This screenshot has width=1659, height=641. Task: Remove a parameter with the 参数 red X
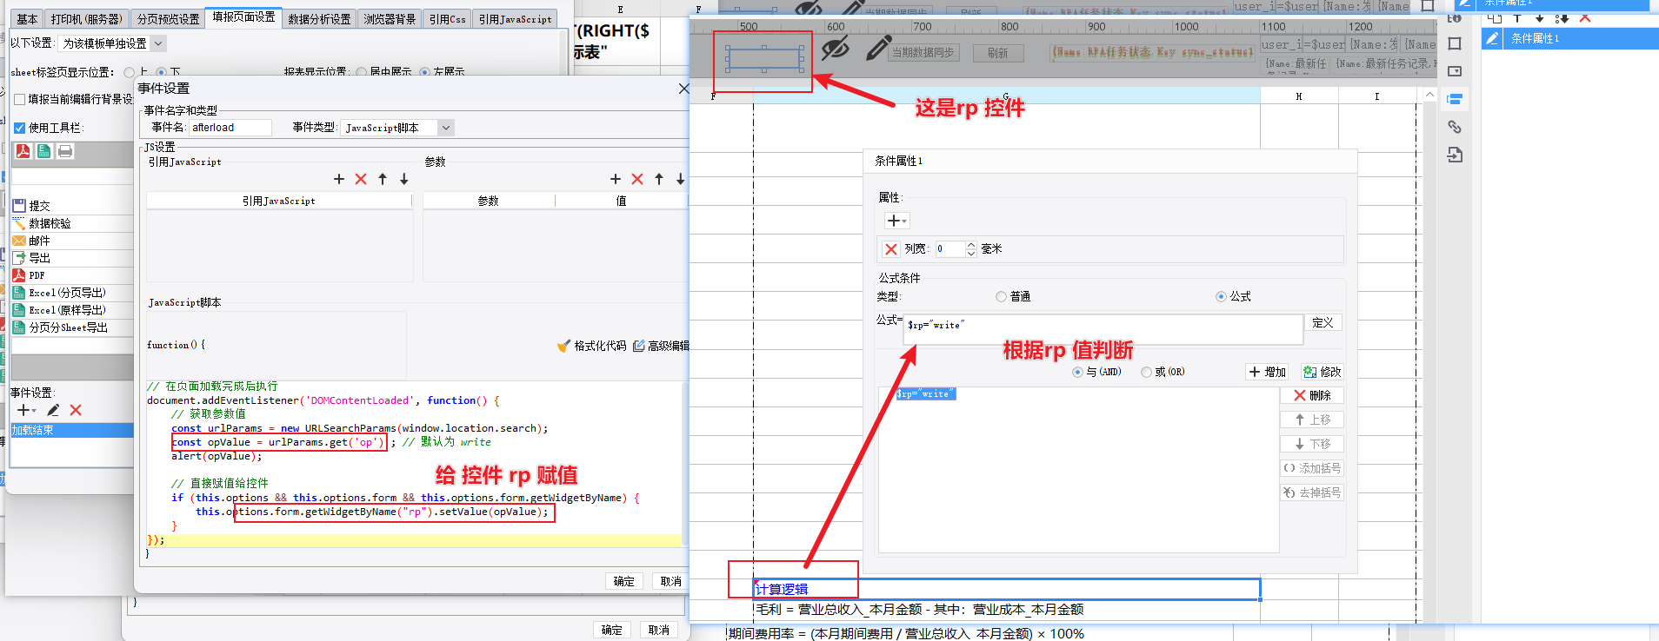click(637, 179)
